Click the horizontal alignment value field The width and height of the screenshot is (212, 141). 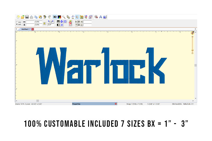click(x=87, y=22)
